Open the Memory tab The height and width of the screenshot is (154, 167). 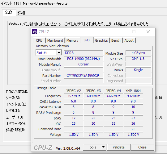[72, 40]
